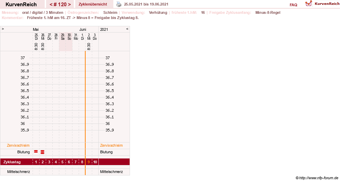Viewport: 340px width, 182px height.
Task: Click the comment text about Minus 8
Action: pos(83,18)
